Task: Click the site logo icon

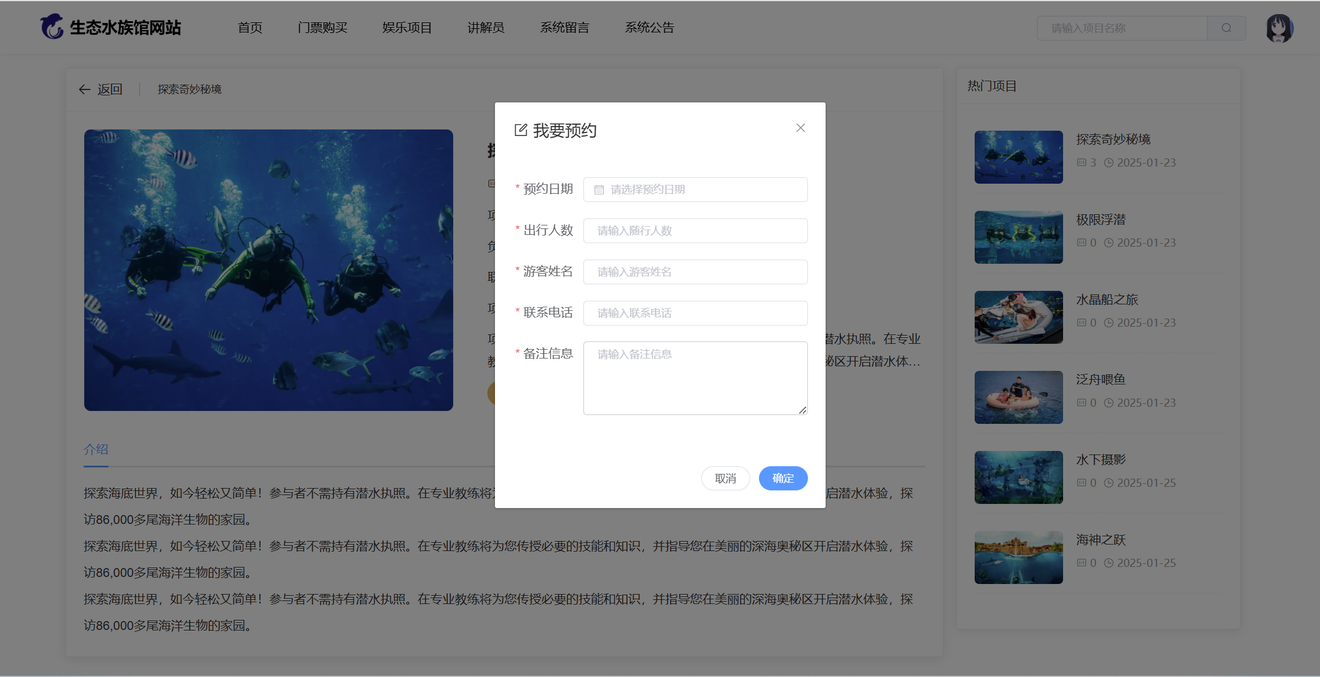Action: click(x=52, y=27)
